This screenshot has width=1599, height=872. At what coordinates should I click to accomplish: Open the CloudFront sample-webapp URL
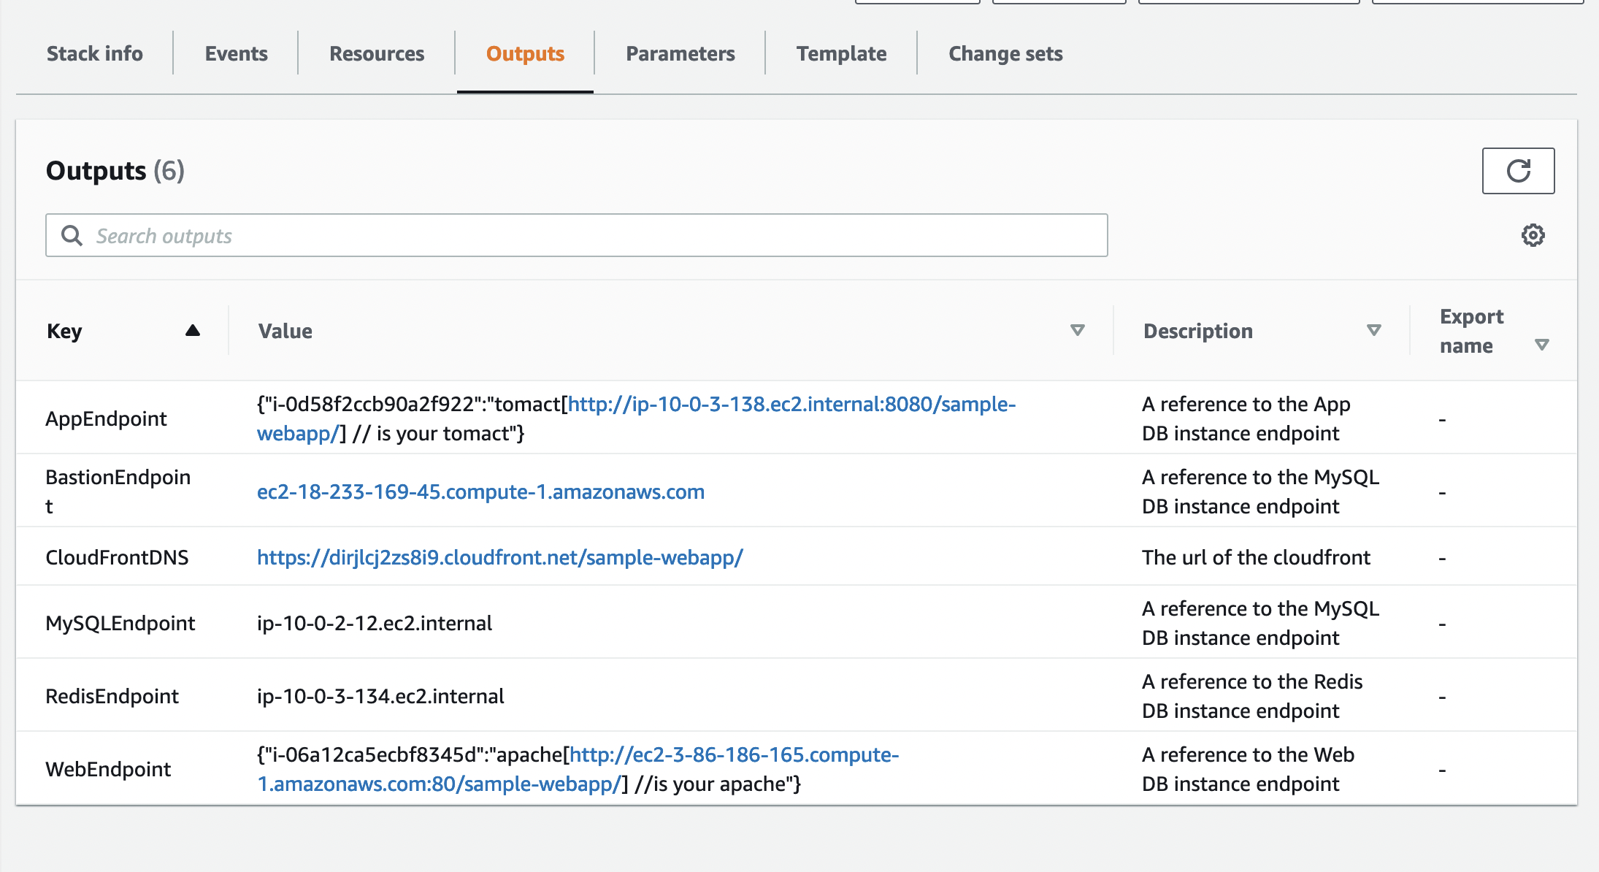[499, 557]
